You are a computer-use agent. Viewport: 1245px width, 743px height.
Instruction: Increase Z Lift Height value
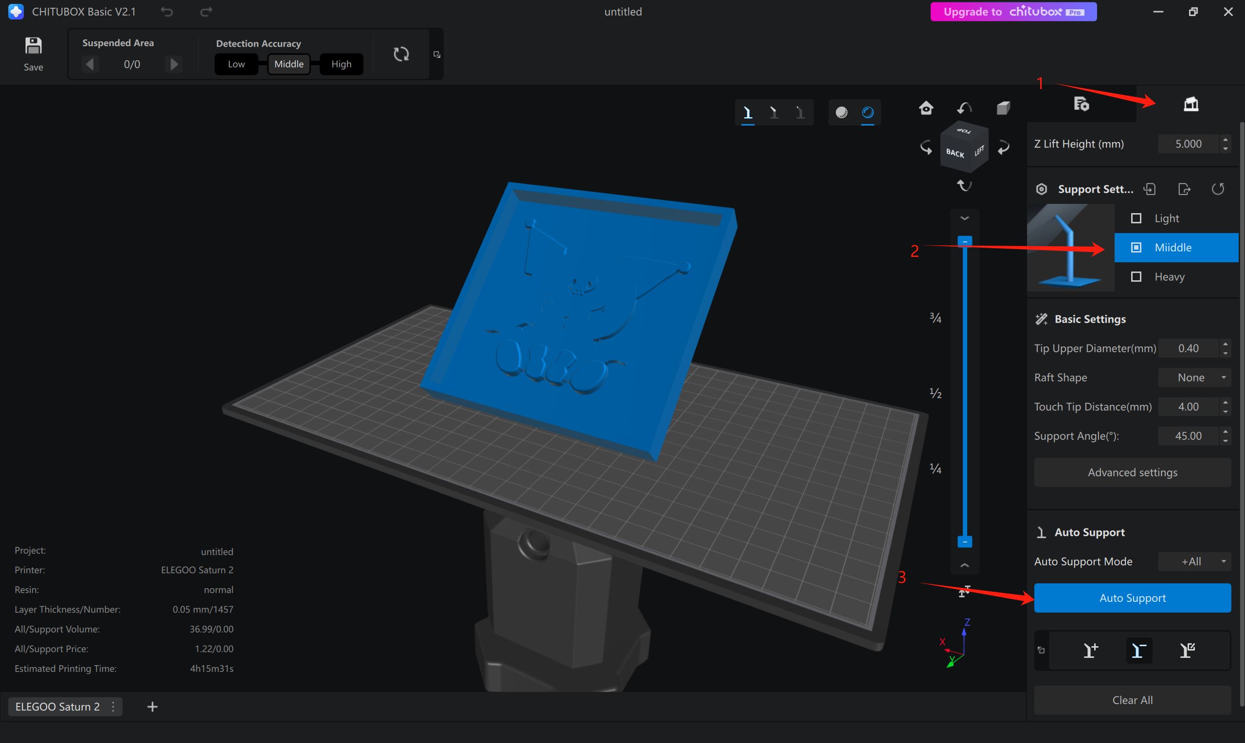pos(1225,140)
